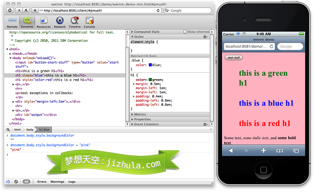The height and width of the screenshot is (192, 315).
Task: Click the console entry setting backgroundColor to "pink"
Action: (50, 145)
